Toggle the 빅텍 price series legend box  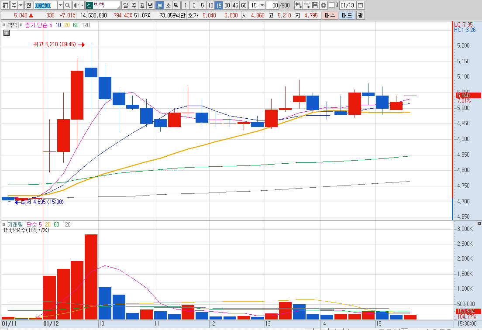point(3,25)
